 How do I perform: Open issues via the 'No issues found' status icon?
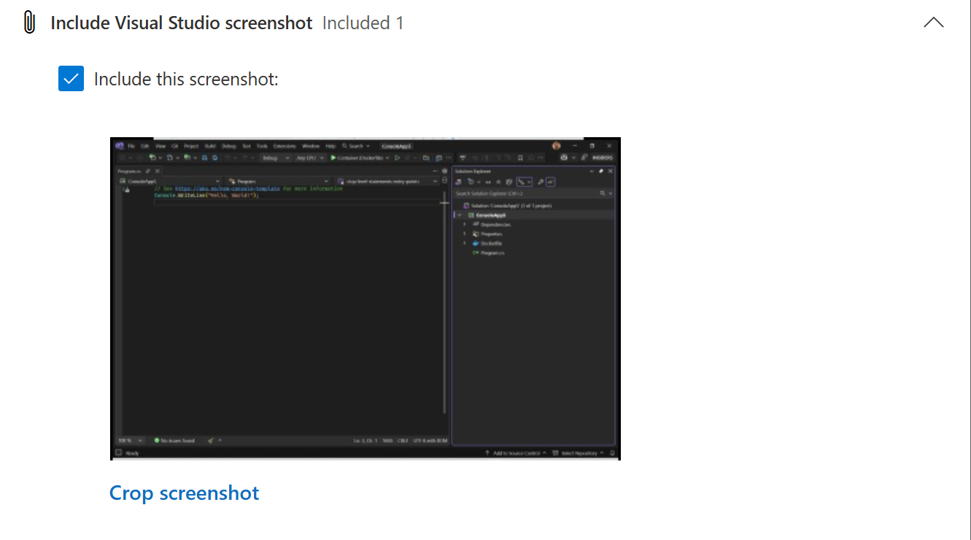(156, 439)
